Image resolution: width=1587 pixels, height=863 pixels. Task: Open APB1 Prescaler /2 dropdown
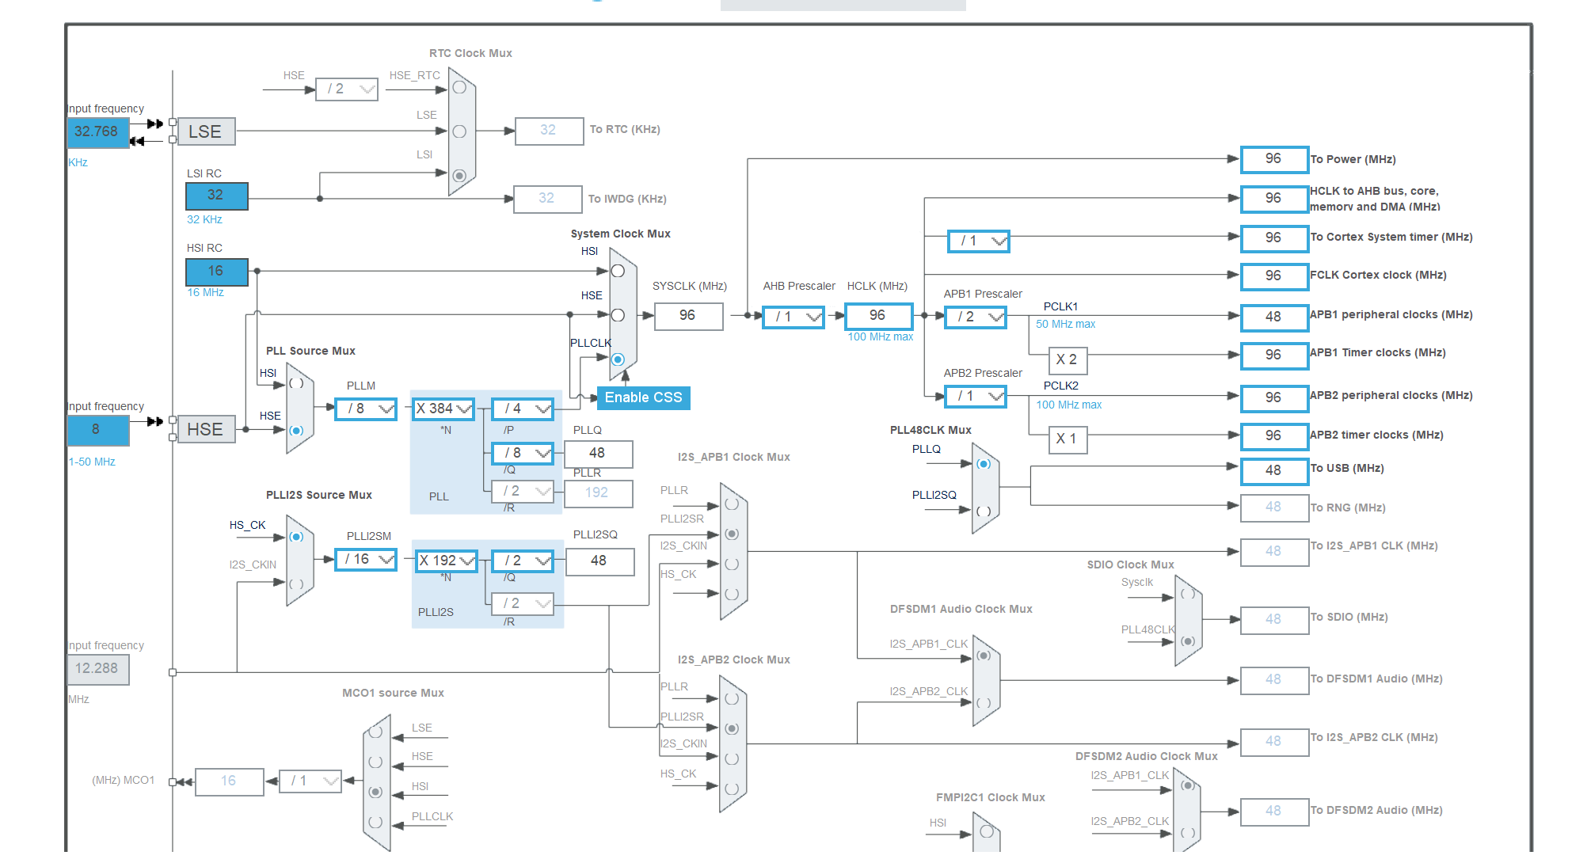coord(976,317)
